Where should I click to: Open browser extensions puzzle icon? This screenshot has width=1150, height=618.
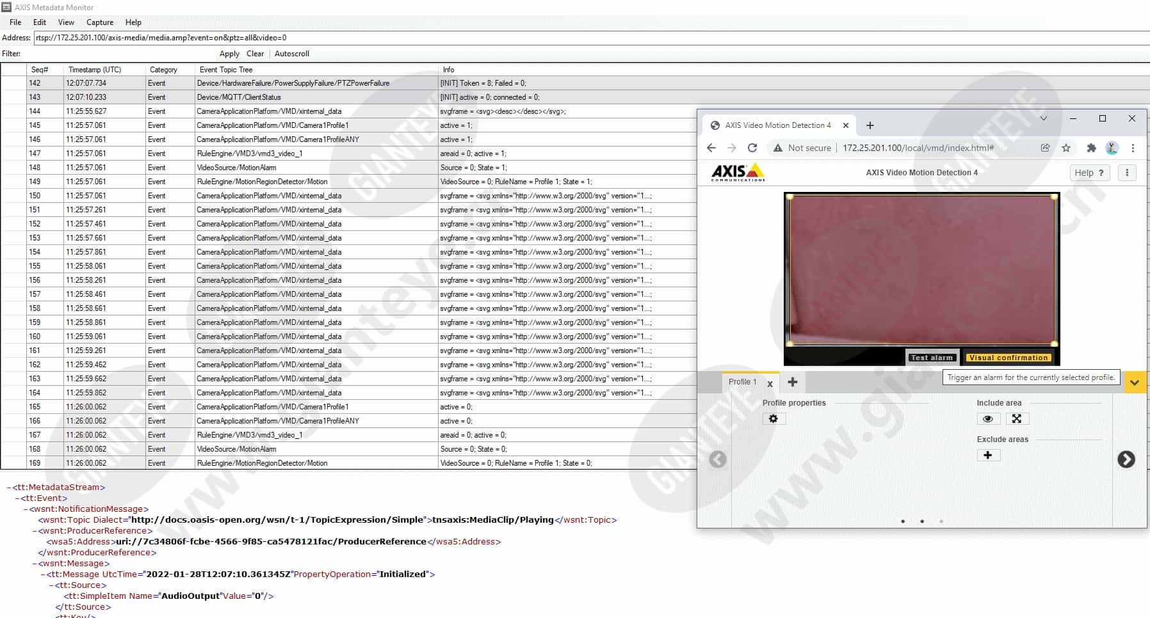(1091, 148)
